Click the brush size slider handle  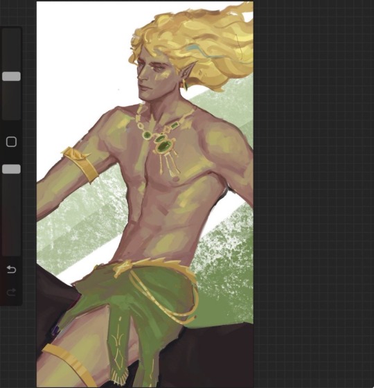11,76
